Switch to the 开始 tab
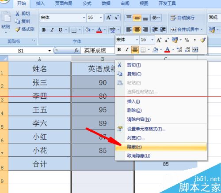 [x=22, y=3]
